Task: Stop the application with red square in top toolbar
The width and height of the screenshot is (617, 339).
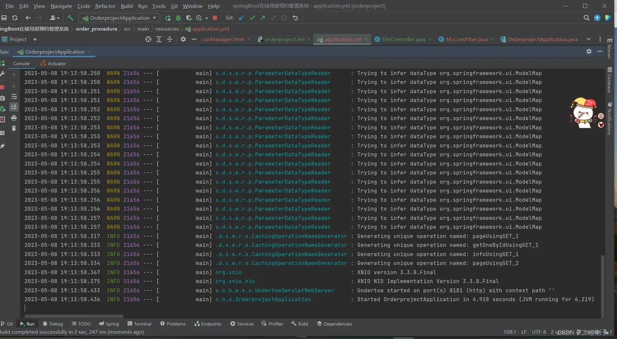Action: (215, 18)
